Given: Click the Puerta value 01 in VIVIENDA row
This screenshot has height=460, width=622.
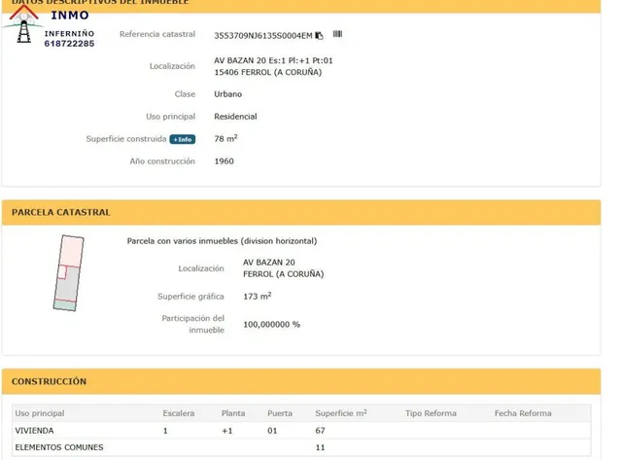Looking at the screenshot, I should [272, 431].
